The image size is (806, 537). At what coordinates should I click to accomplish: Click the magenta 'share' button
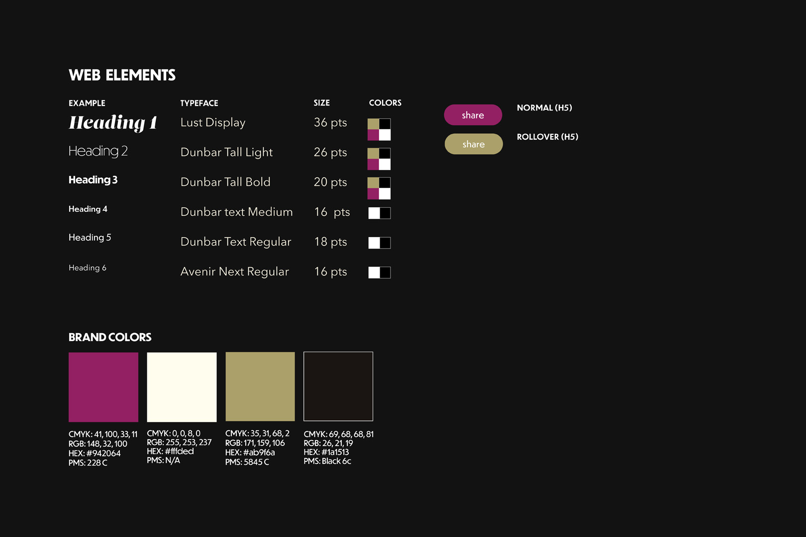point(473,115)
